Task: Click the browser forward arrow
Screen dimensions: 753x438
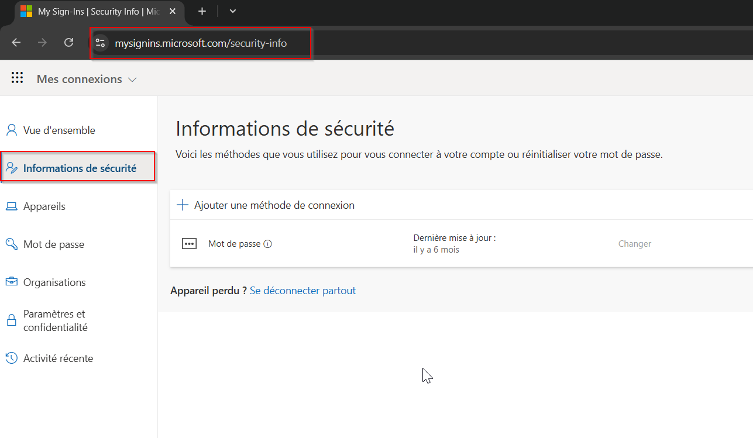Action: click(x=42, y=43)
